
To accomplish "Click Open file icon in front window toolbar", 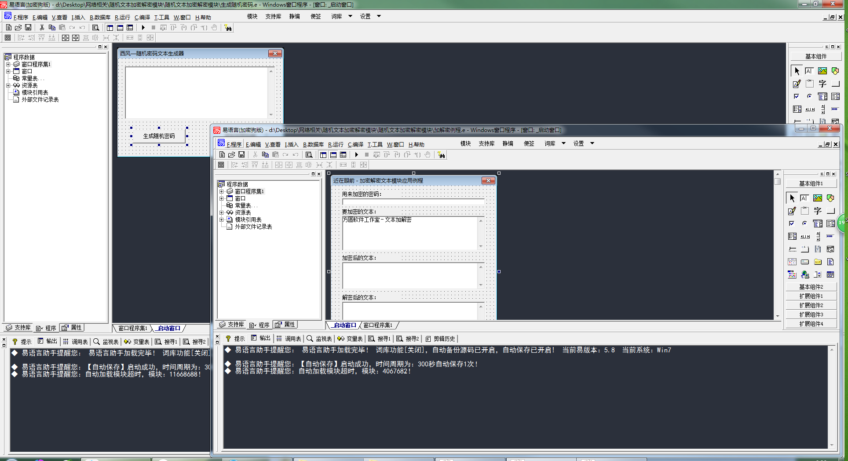I will [x=232, y=154].
